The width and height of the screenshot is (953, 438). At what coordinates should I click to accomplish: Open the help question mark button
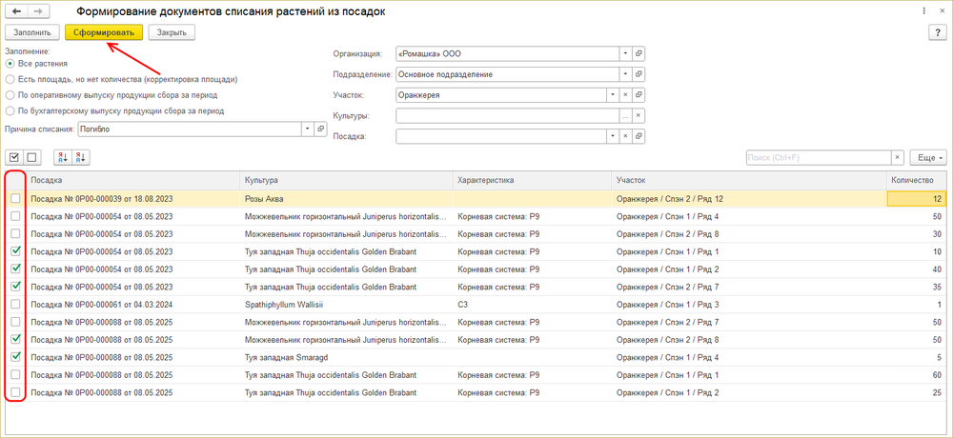[x=935, y=32]
